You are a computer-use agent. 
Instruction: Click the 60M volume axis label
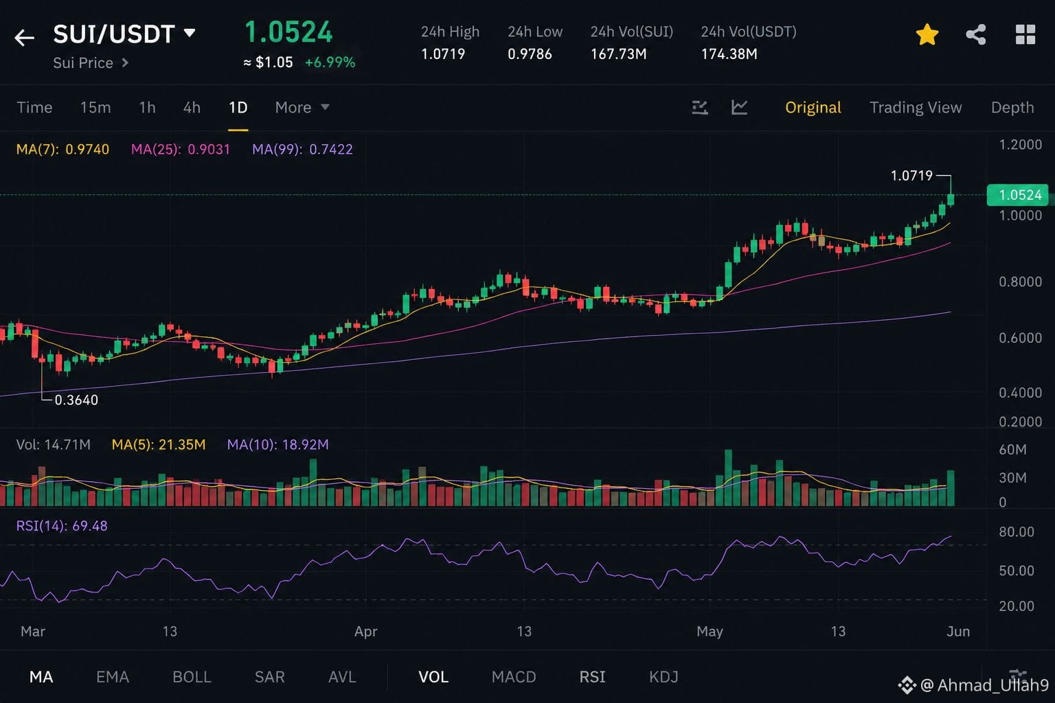pos(1012,450)
